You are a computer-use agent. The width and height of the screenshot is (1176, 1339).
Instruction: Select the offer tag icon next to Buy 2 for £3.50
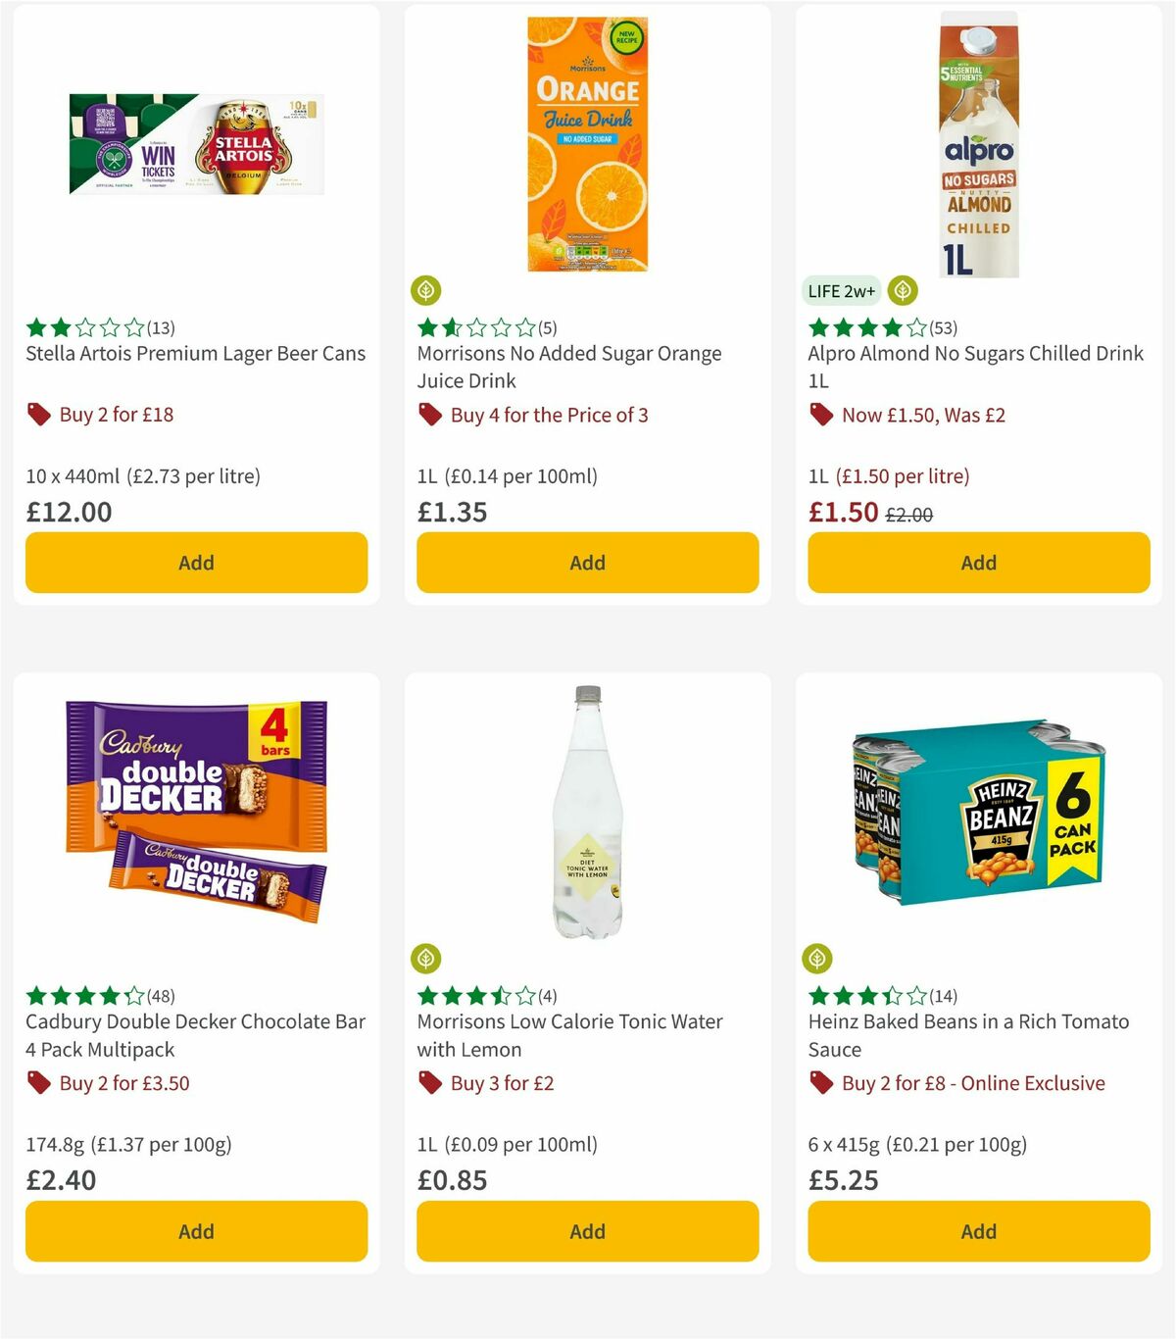click(37, 1083)
